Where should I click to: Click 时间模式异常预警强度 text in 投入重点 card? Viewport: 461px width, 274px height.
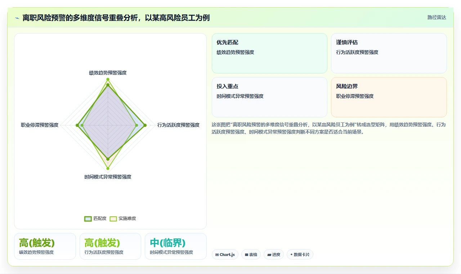(240, 96)
